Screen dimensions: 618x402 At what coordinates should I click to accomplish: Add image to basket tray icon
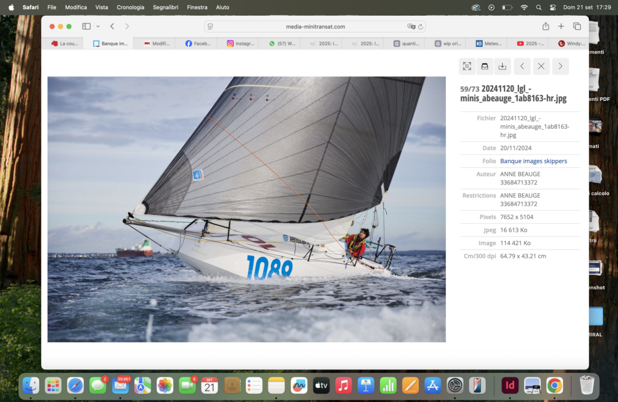[x=485, y=66]
